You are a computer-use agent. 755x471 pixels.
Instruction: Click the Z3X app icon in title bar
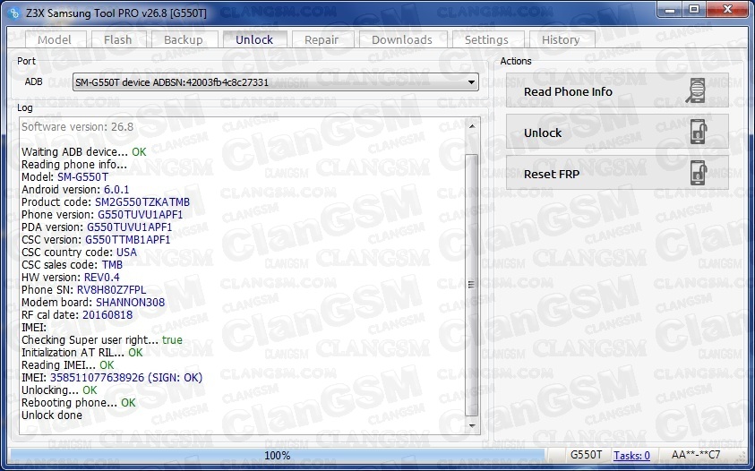click(13, 13)
